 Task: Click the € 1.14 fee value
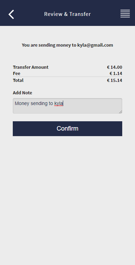116,74
